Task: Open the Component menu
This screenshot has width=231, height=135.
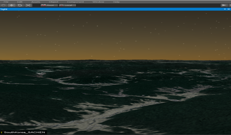Action: coord(75,2)
